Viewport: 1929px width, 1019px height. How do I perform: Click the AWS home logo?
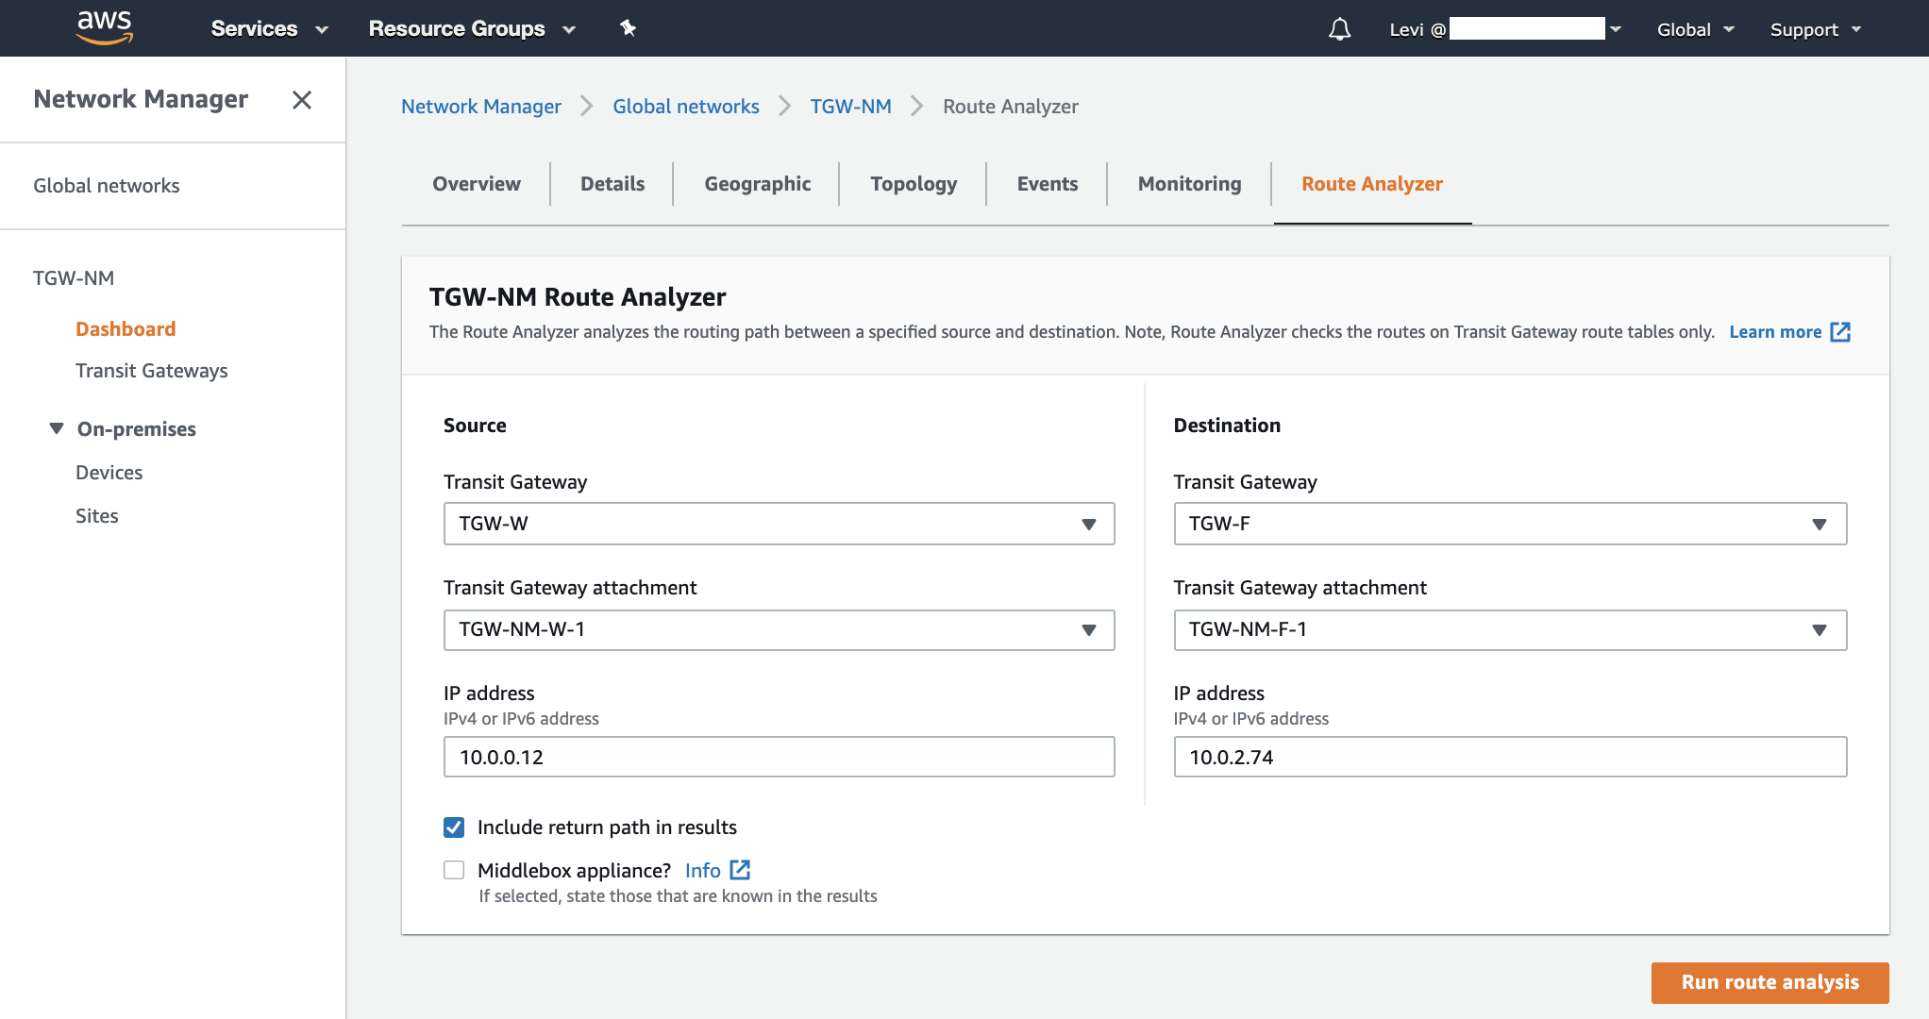coord(104,27)
